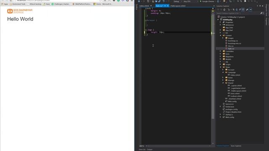
Task: Click the Refresh icon in Solution Explorer toolbar
Action: click(x=237, y=10)
